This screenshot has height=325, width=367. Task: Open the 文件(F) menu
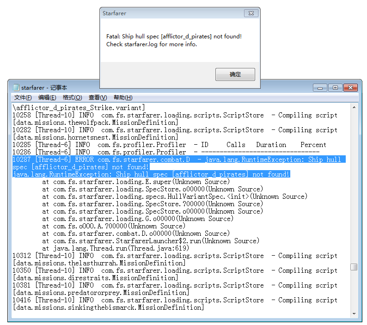(x=23, y=98)
